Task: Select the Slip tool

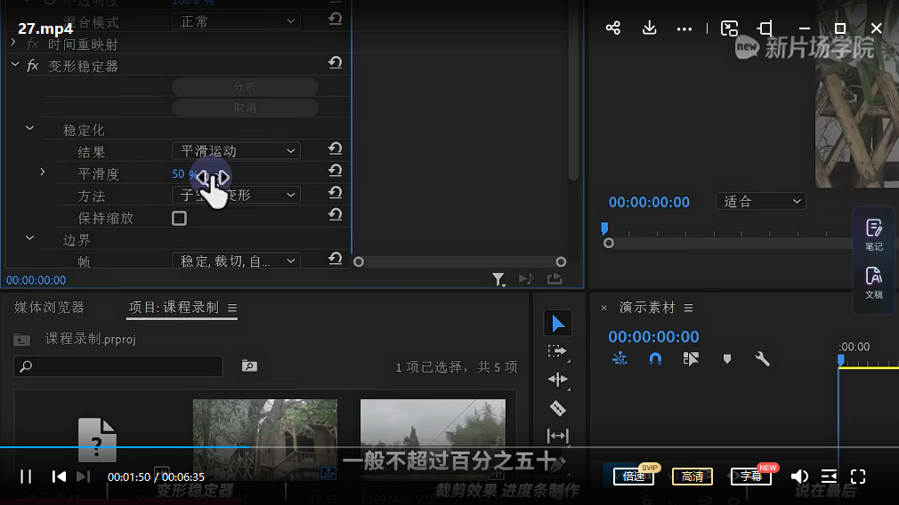Action: pos(557,436)
